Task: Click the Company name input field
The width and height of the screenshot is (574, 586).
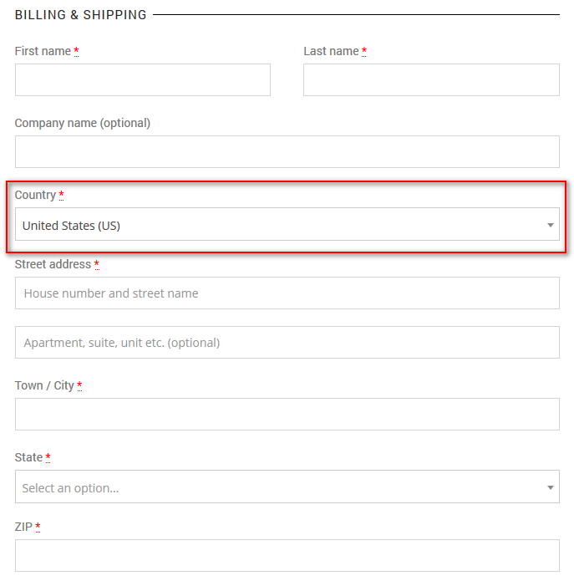Action: pyautogui.click(x=287, y=152)
